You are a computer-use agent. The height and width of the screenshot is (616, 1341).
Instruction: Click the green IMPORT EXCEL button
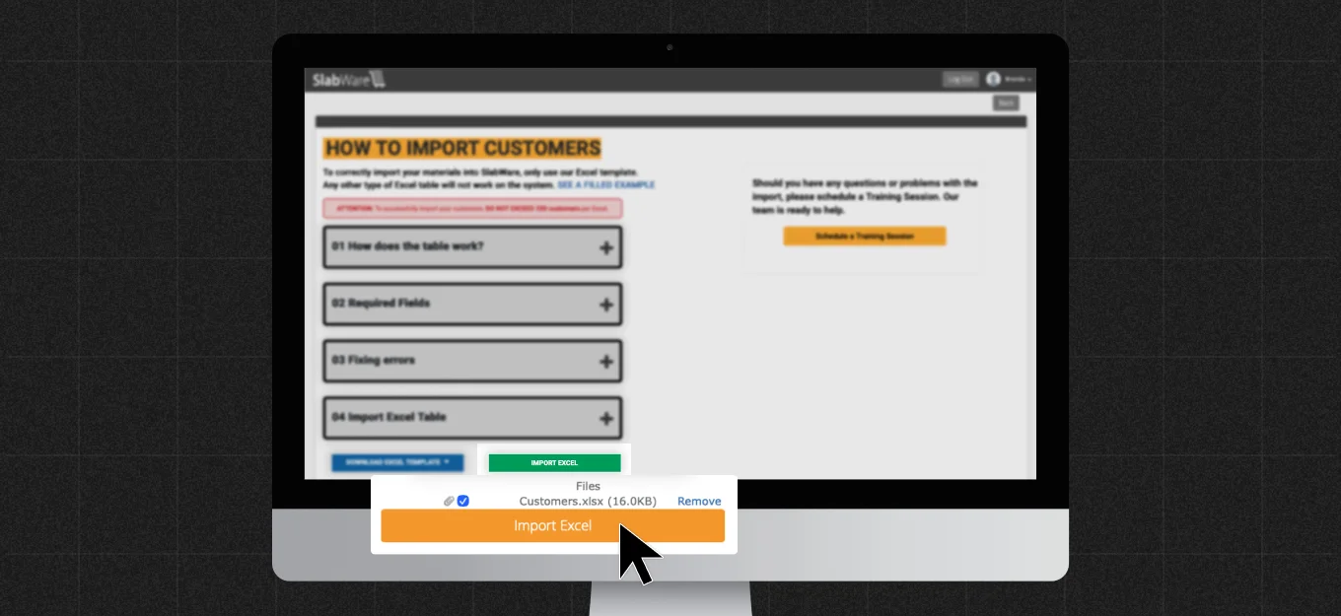554,462
